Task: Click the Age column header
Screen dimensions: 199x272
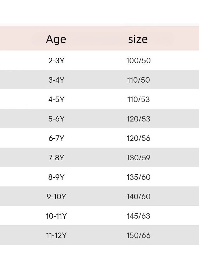Action: 56,39
